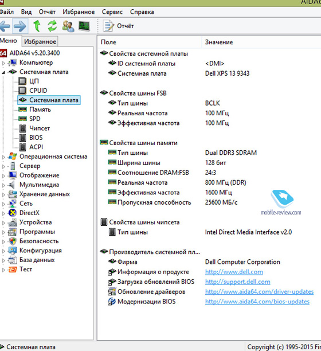Expand the Программы tree node
The width and height of the screenshot is (321, 351).
click(x=3, y=232)
